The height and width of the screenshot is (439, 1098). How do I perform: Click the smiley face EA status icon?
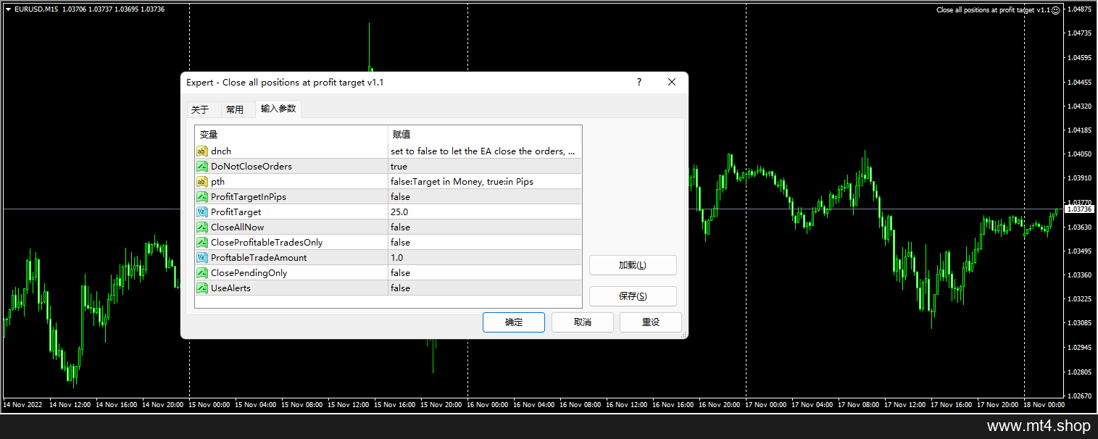point(1055,10)
